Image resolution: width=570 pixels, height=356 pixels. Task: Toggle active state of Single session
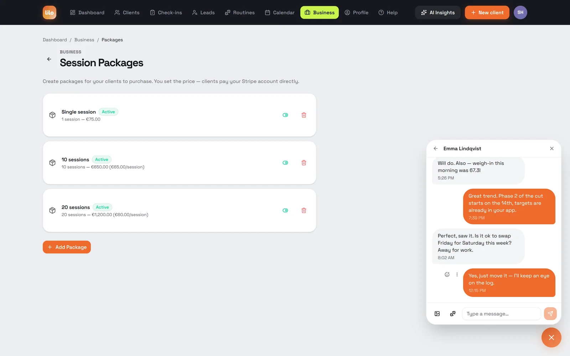tap(285, 115)
